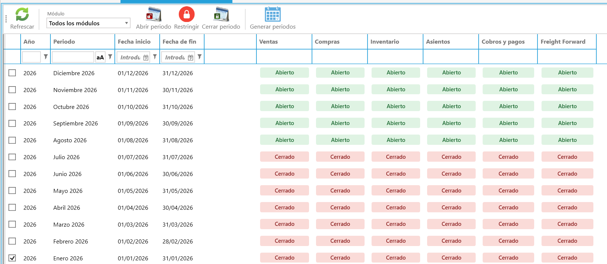Sort by the Año column header
Screen dimensions: 607x264
tap(35, 41)
